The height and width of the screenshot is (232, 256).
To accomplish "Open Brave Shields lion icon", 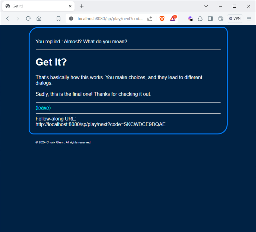I will coord(162,19).
